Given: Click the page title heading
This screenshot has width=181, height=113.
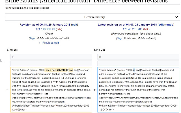Looking at the screenshot, I should tap(86, 1).
